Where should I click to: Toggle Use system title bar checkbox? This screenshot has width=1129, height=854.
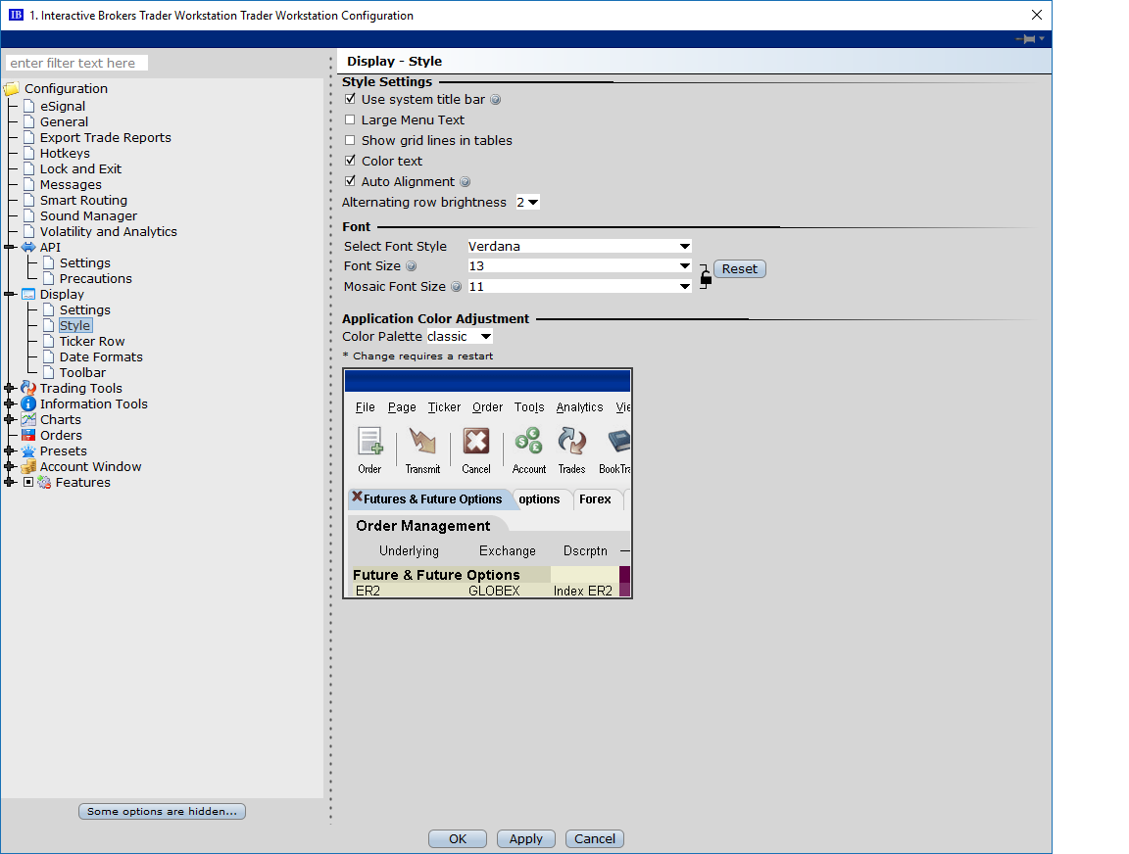coord(350,99)
